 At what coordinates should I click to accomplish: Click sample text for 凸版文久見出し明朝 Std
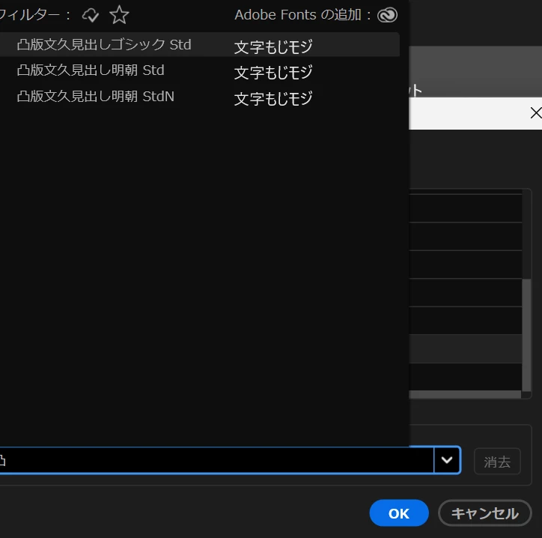click(273, 73)
